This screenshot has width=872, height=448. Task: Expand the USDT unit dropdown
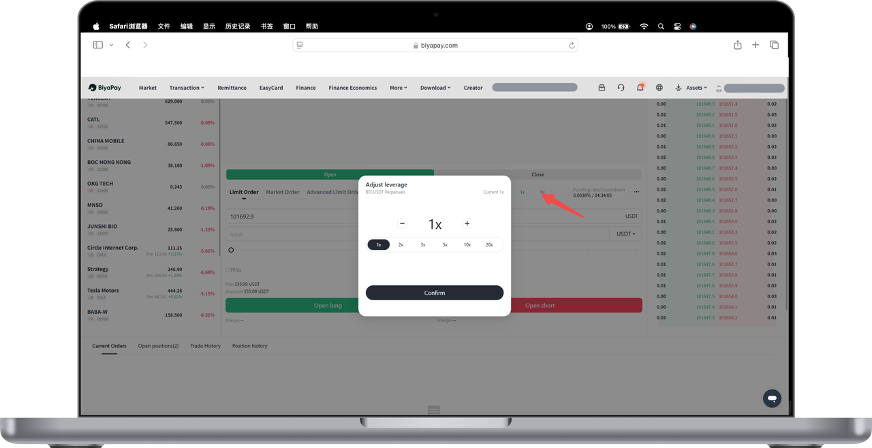(625, 234)
